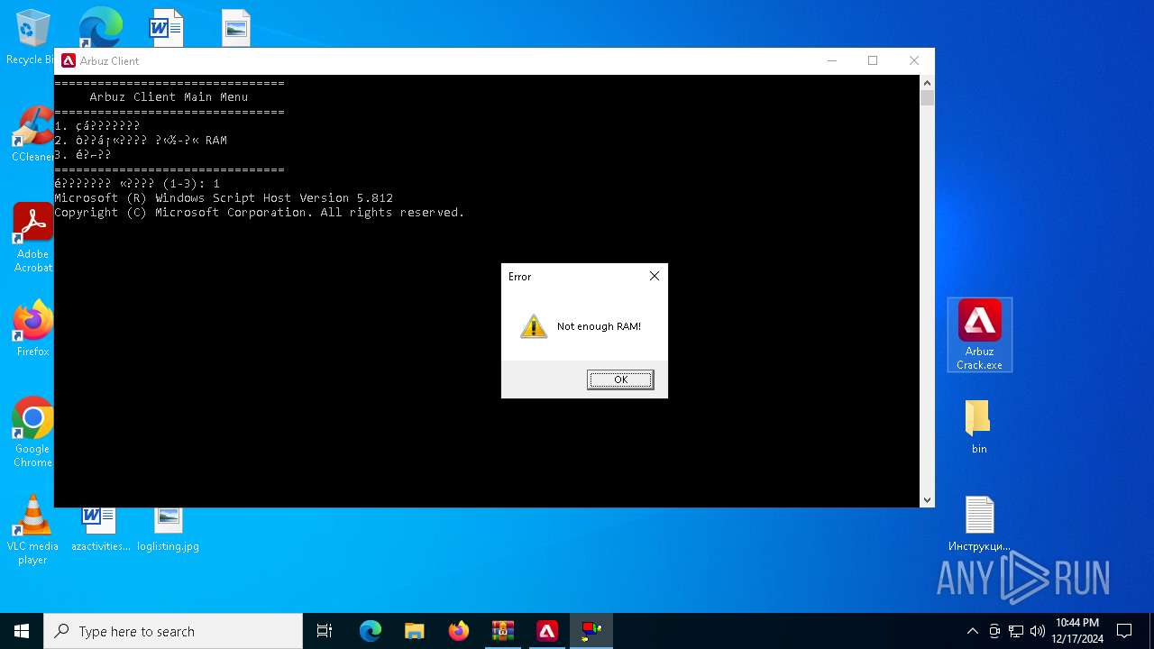Viewport: 1154px width, 649px height.
Task: Open Microsoft Edge desktop shortcut
Action: (x=100, y=27)
